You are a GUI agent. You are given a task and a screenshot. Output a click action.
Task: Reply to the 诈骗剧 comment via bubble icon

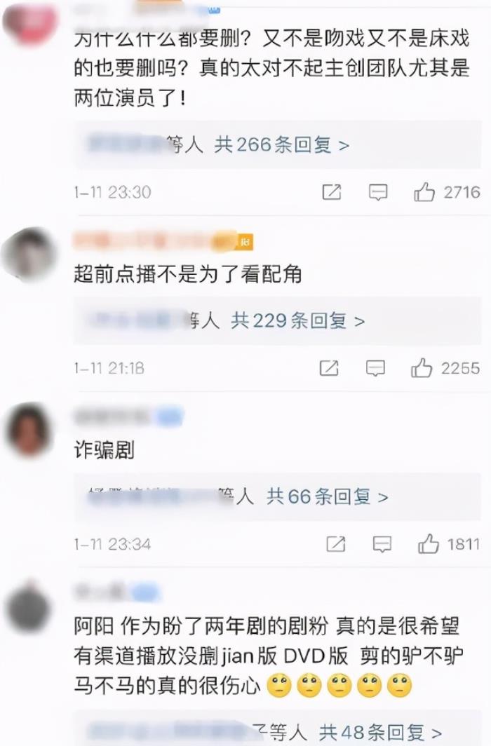click(382, 544)
